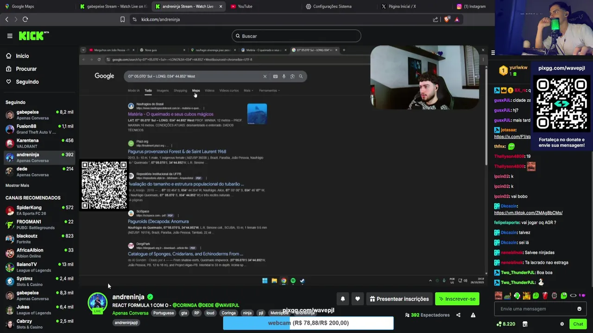Switch to Instagram browser tab

472,6
